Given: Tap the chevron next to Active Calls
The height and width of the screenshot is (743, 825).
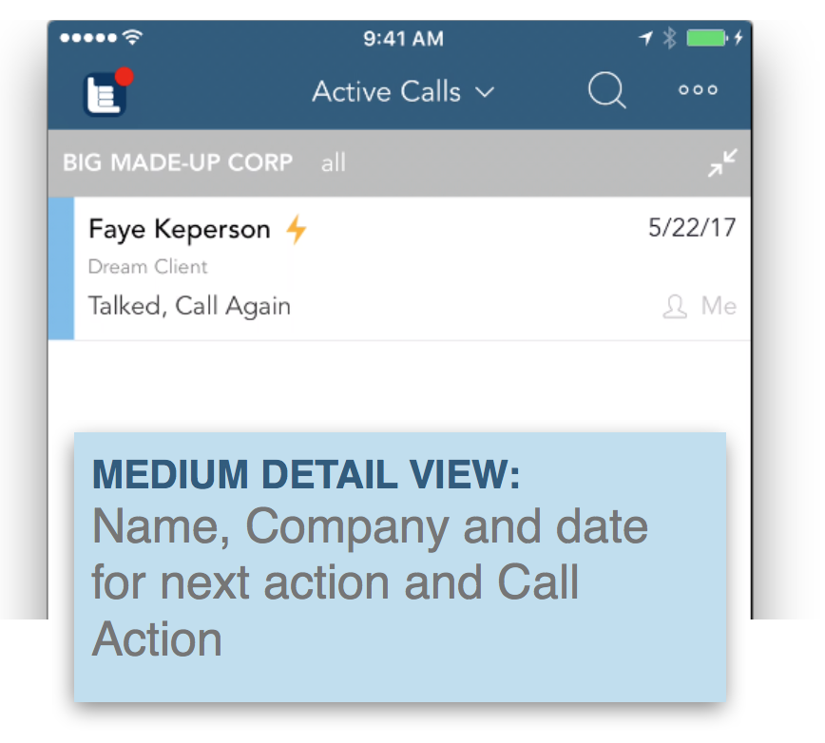Looking at the screenshot, I should (485, 93).
